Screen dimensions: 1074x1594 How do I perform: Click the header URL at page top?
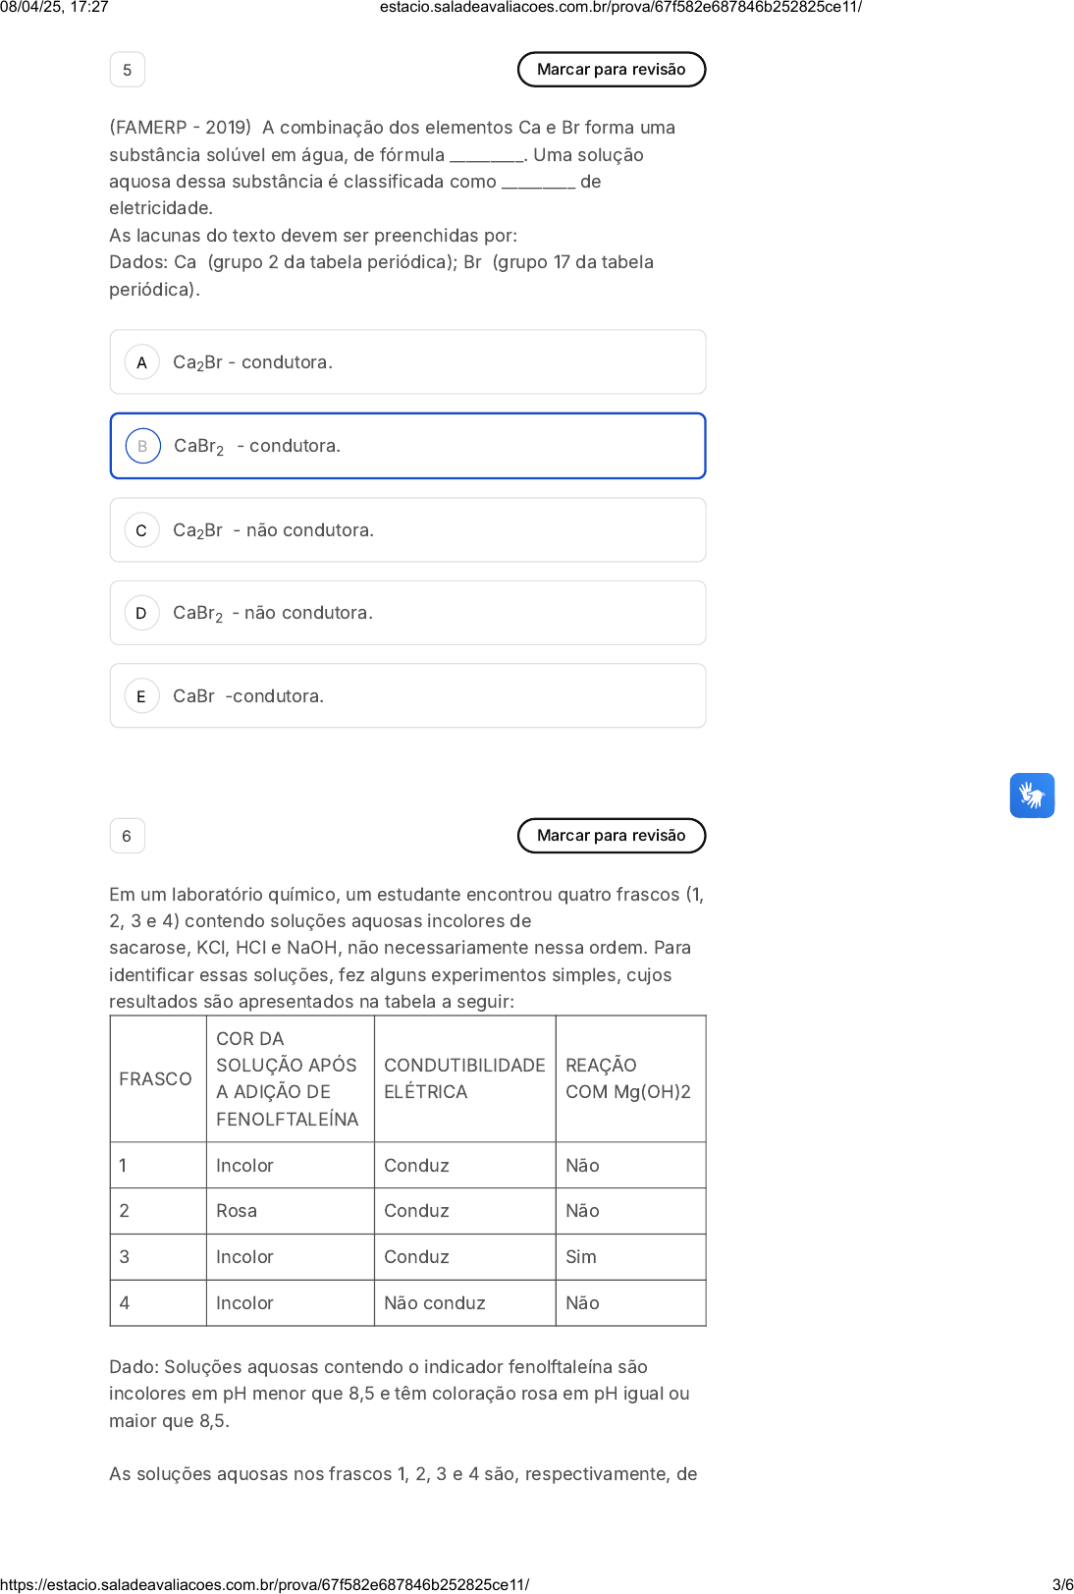pyautogui.click(x=620, y=7)
